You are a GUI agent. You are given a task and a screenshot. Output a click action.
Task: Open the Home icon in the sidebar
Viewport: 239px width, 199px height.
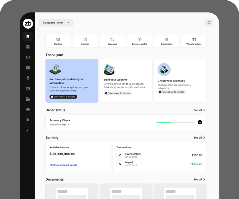click(28, 36)
